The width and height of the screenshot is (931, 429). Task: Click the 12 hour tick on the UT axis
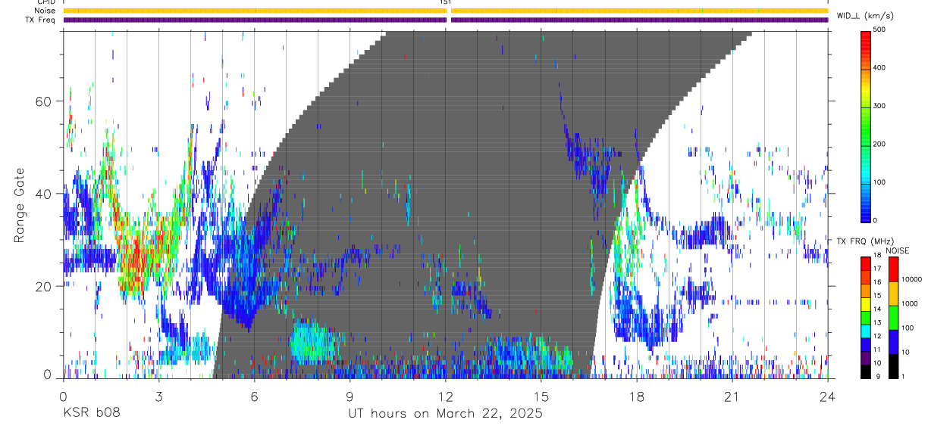click(446, 396)
